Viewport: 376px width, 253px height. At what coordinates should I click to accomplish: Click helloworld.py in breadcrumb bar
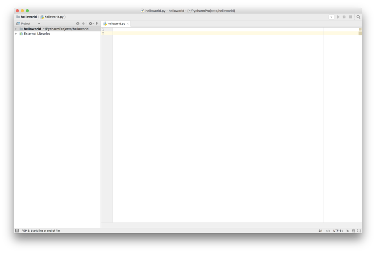pyautogui.click(x=52, y=17)
